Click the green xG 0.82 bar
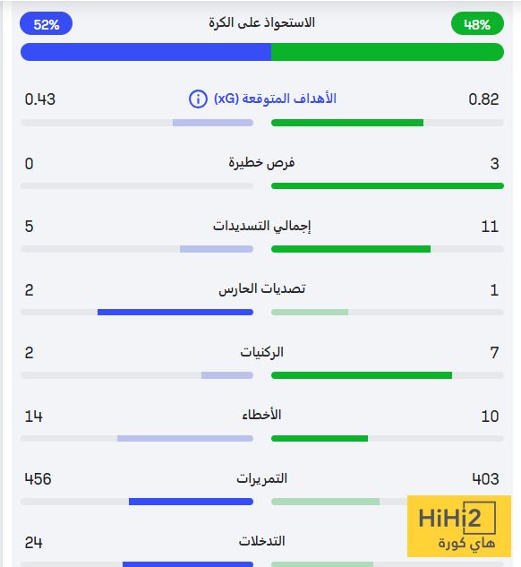The image size is (521, 567). coord(347,123)
